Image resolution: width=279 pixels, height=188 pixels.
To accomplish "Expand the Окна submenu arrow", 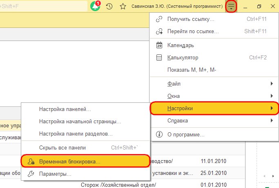I will pos(272,96).
